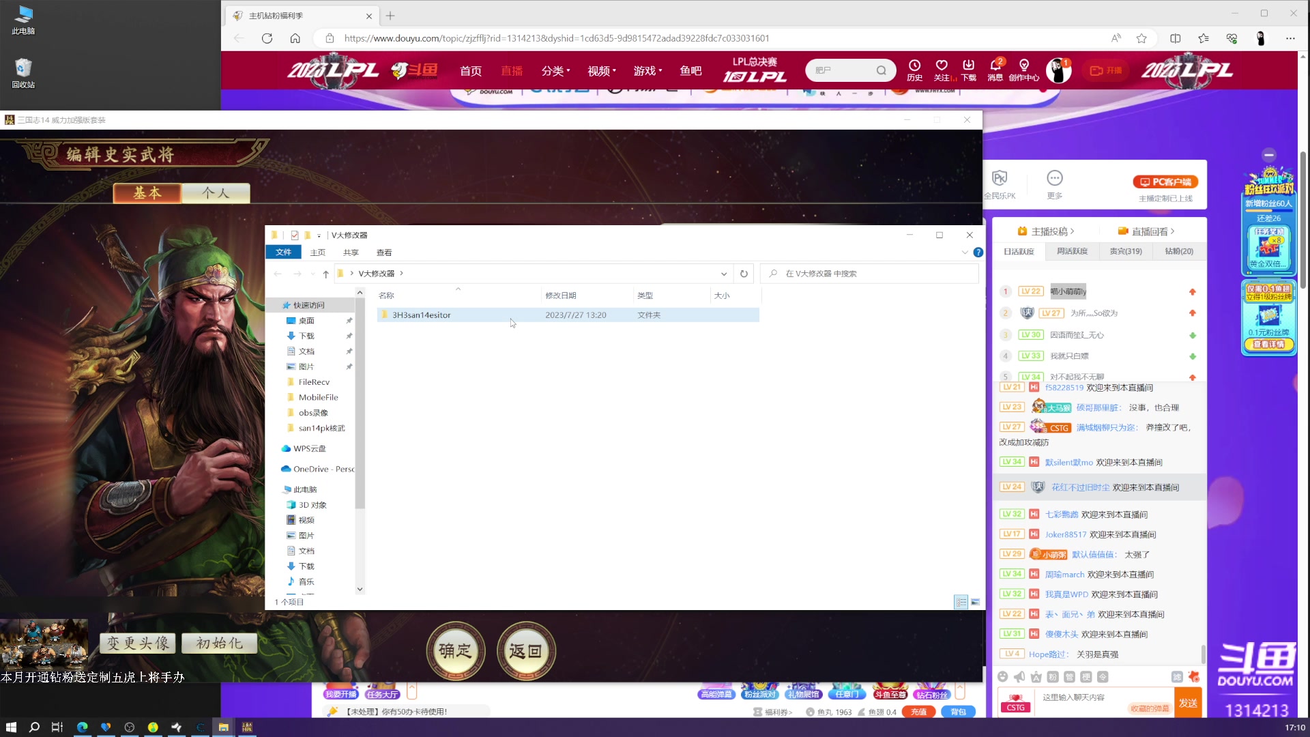
Task: Switch to 基本 tab in game editor
Action: click(147, 193)
